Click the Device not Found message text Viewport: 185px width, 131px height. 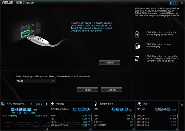pyautogui.click(x=91, y=27)
